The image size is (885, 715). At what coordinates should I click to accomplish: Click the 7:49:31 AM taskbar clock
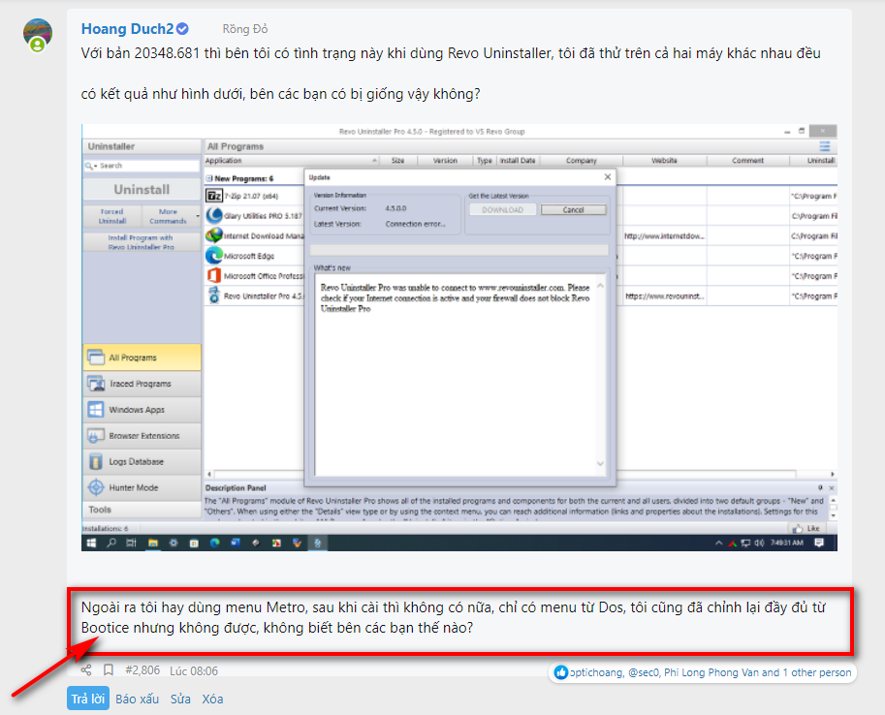(787, 543)
